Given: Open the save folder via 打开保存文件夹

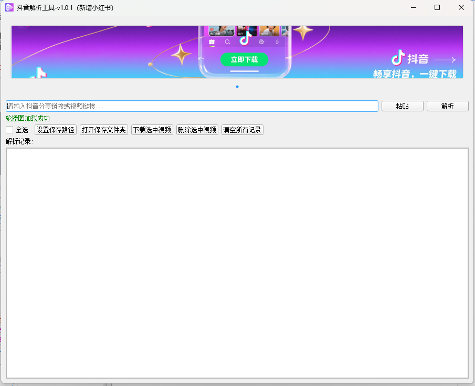Looking at the screenshot, I should coord(103,129).
